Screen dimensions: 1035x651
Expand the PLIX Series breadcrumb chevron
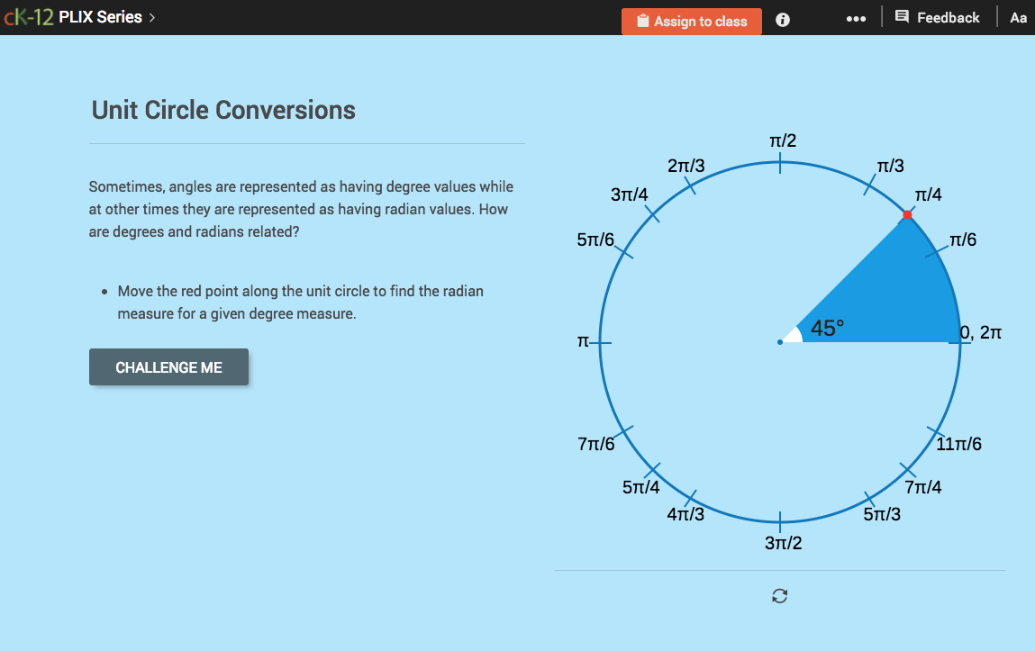point(153,16)
